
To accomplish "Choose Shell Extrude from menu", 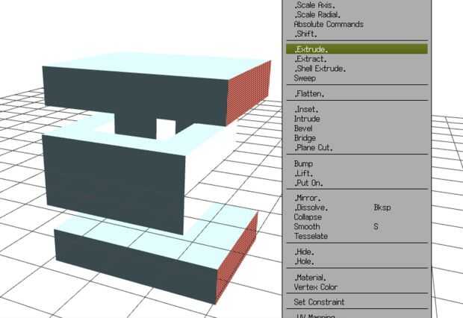I will pos(357,69).
